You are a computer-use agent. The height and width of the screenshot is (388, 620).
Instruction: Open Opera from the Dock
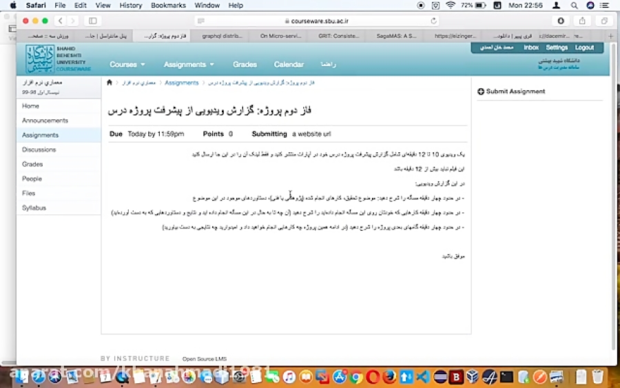[x=373, y=376]
